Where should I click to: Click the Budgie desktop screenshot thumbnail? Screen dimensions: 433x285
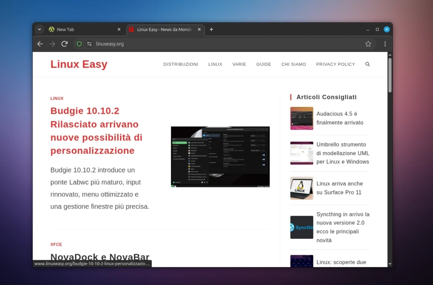tap(220, 156)
